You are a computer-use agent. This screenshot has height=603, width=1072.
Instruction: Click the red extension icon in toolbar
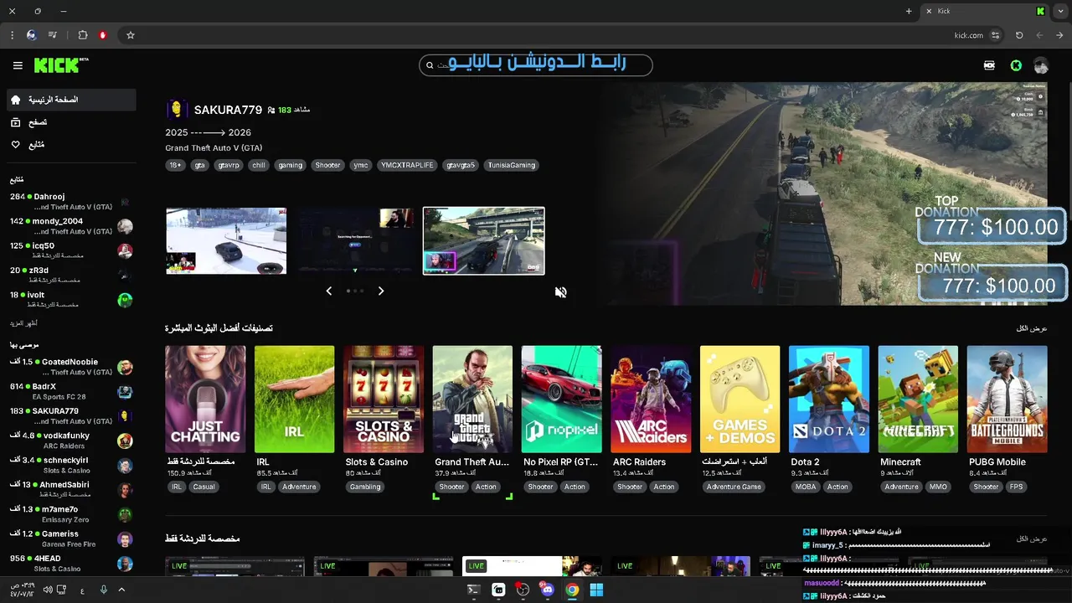103,35
